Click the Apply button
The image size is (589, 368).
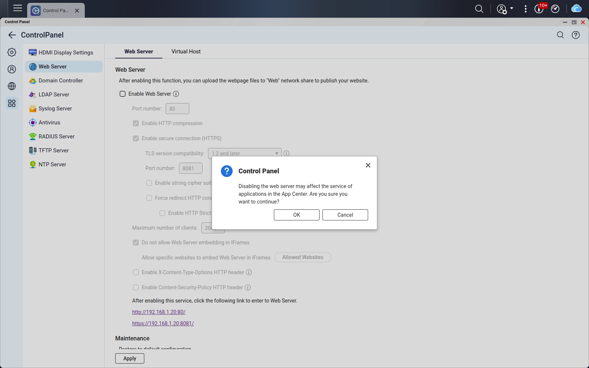pyautogui.click(x=130, y=358)
